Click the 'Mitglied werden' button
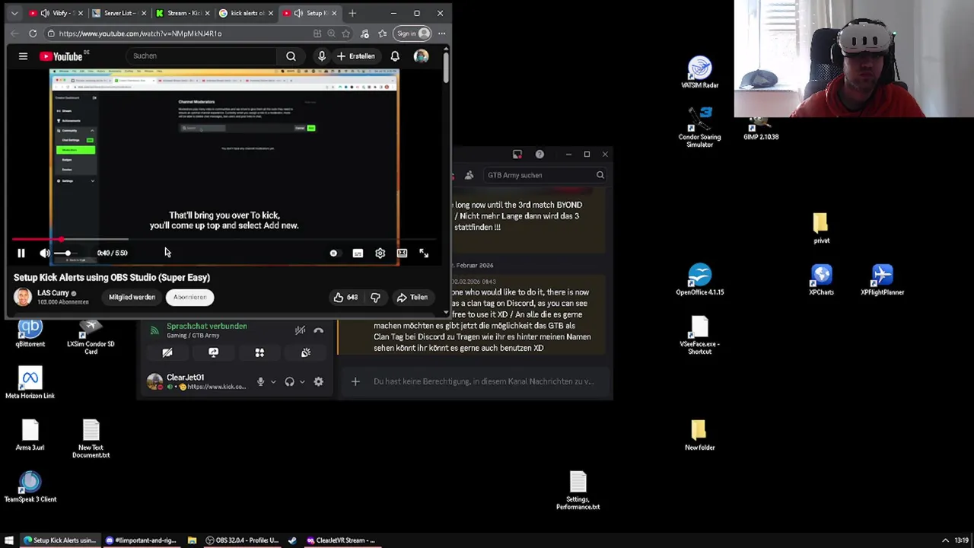Image resolution: width=974 pixels, height=548 pixels. 132,297
